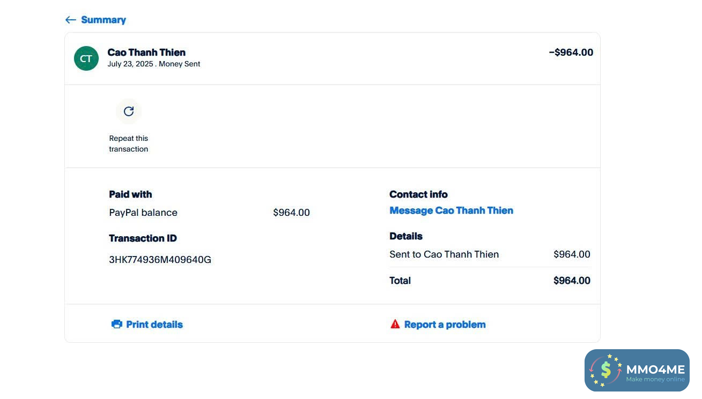
Task: Click the PayPal balance payment method
Action: pos(143,213)
